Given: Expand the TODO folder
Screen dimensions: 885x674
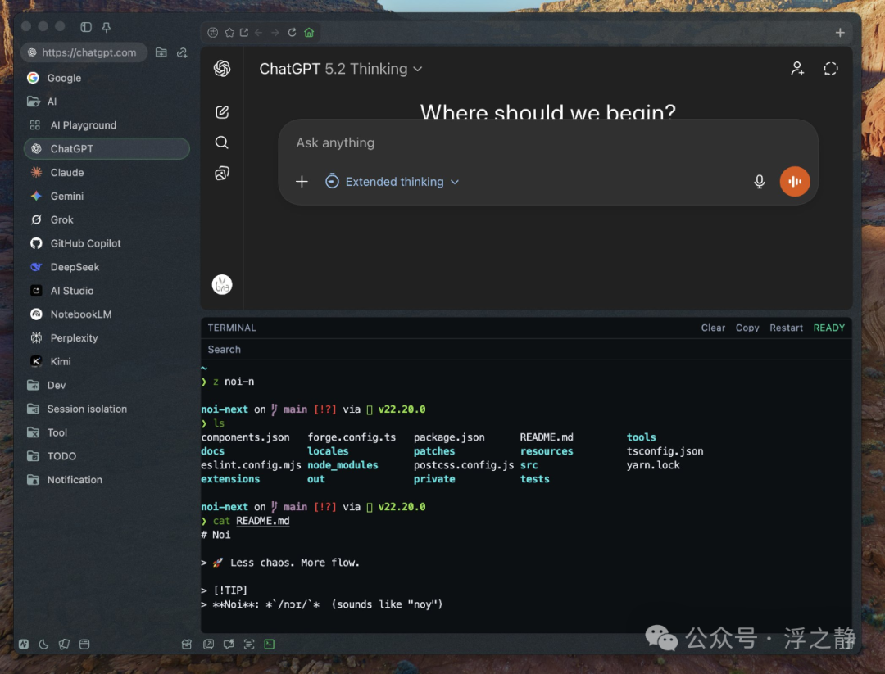Looking at the screenshot, I should [106, 456].
